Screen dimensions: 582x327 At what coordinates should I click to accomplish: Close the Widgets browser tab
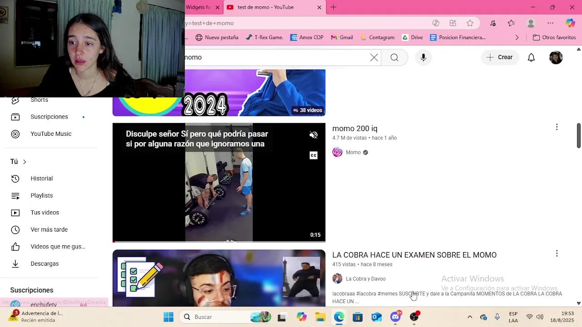pyautogui.click(x=217, y=7)
